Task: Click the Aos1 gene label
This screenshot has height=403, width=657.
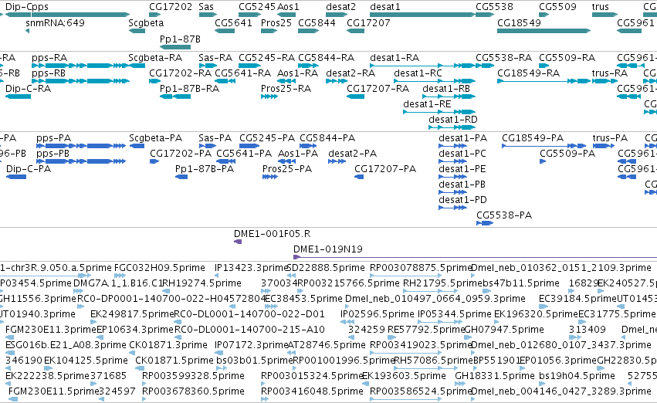Action: tap(288, 7)
